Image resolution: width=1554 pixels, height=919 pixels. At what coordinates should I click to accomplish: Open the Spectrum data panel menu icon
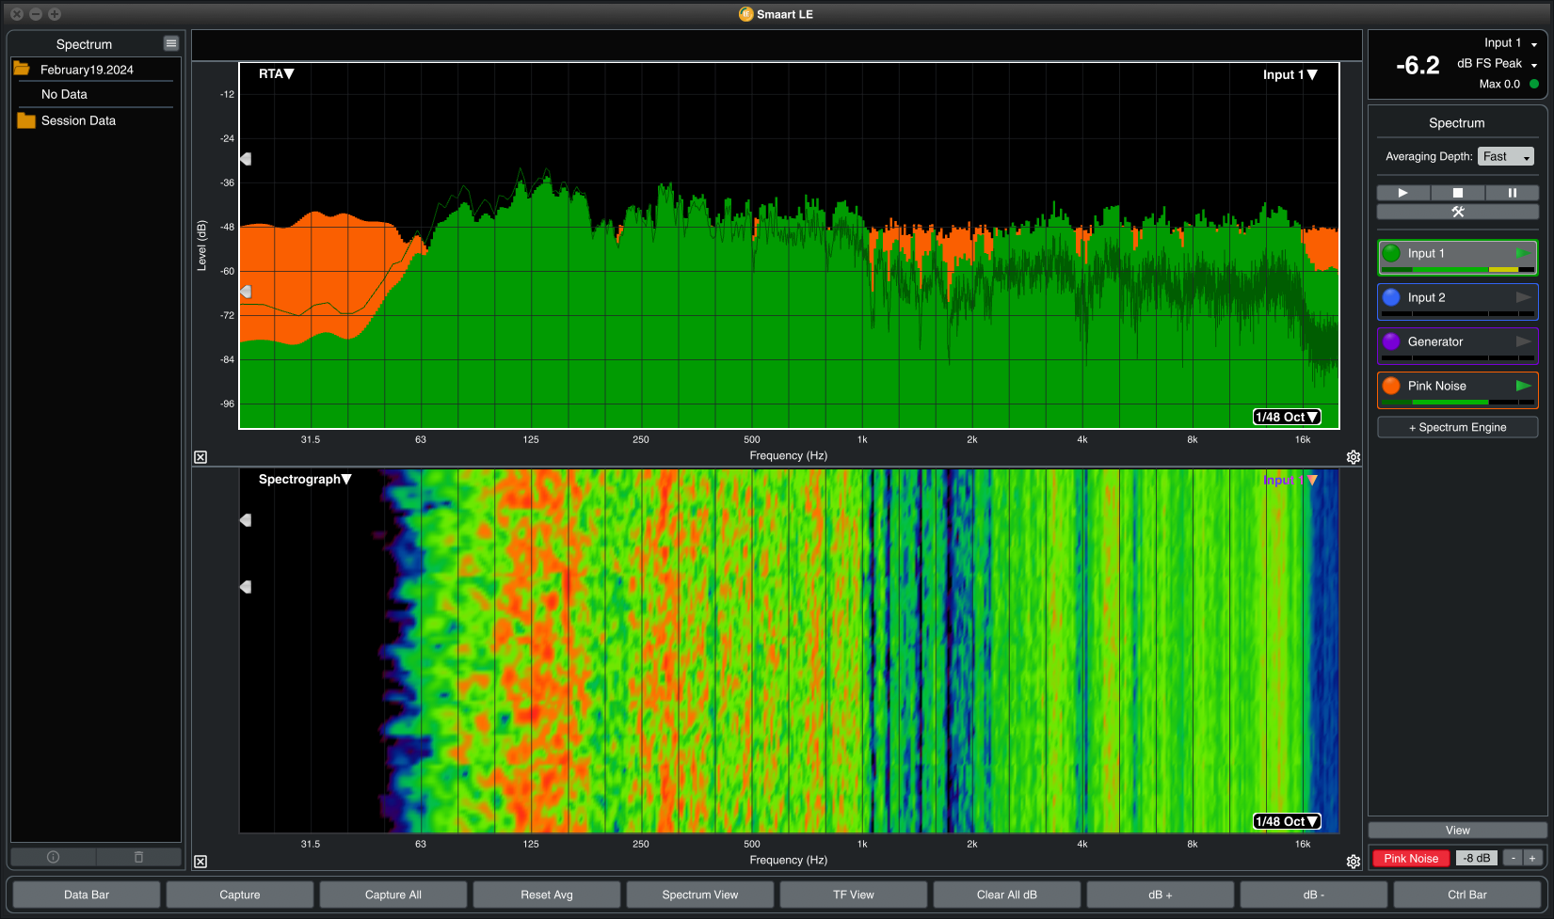click(170, 43)
